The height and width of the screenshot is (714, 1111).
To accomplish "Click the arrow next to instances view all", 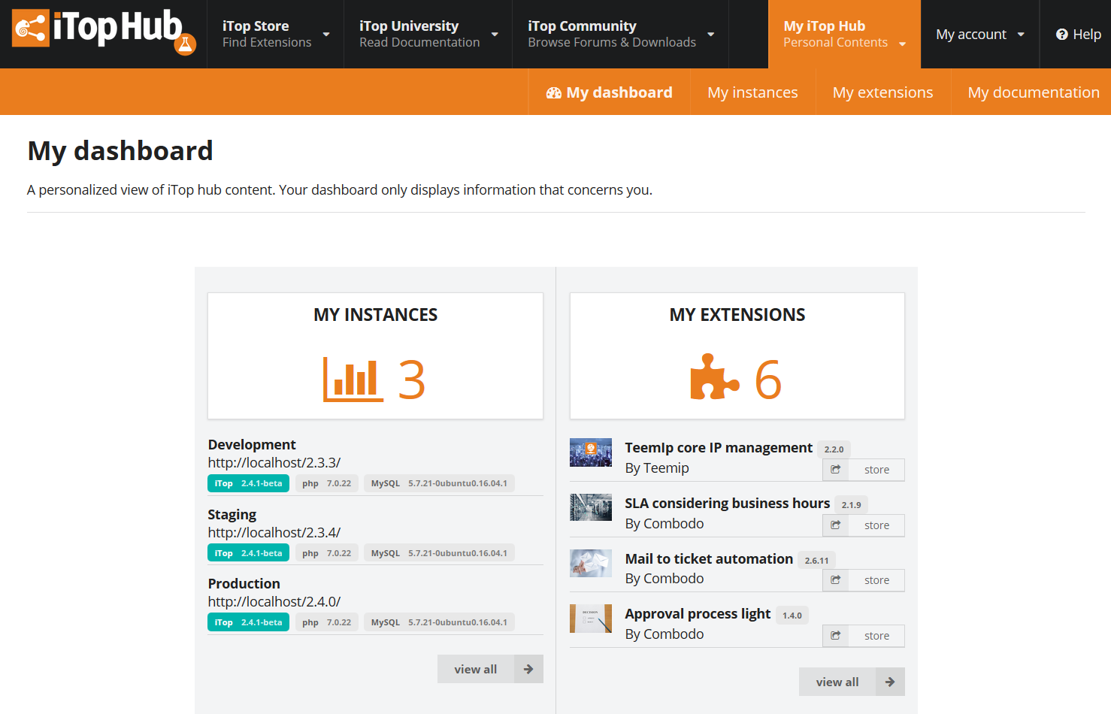I will [x=528, y=669].
